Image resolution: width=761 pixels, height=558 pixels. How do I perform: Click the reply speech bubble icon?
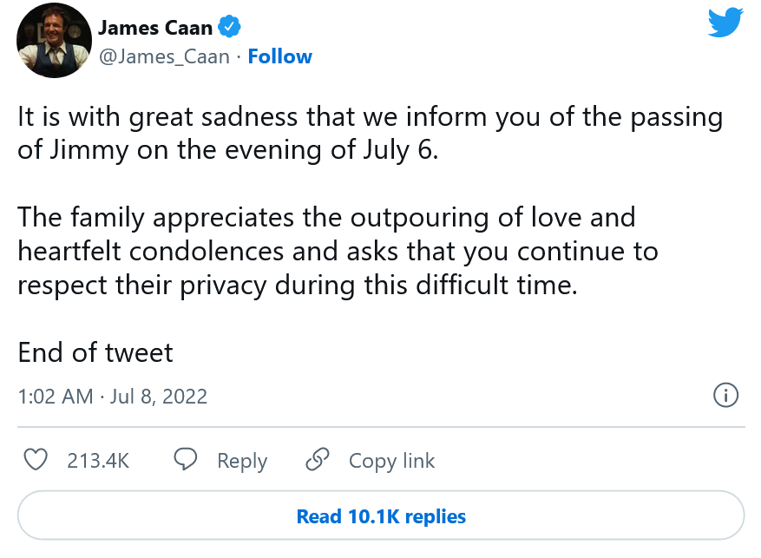coord(186,460)
